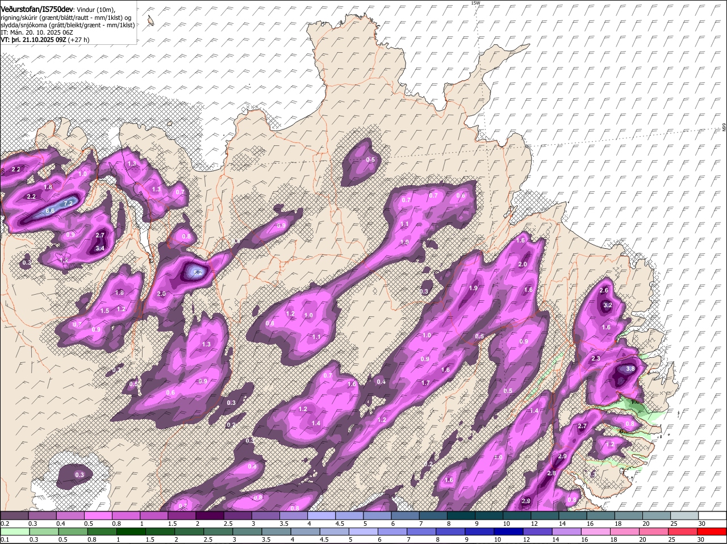Image resolution: width=727 pixels, height=544 pixels.
Task: Click the upper legend's white 30 swatch
Action: coord(713,515)
